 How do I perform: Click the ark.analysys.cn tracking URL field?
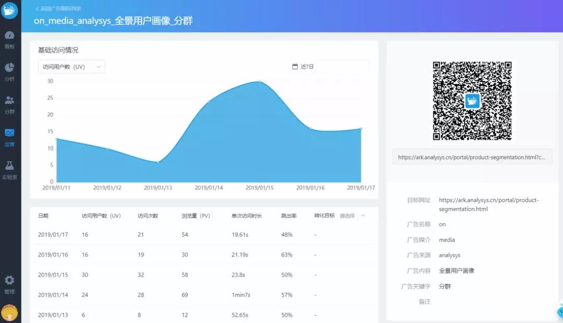point(472,157)
